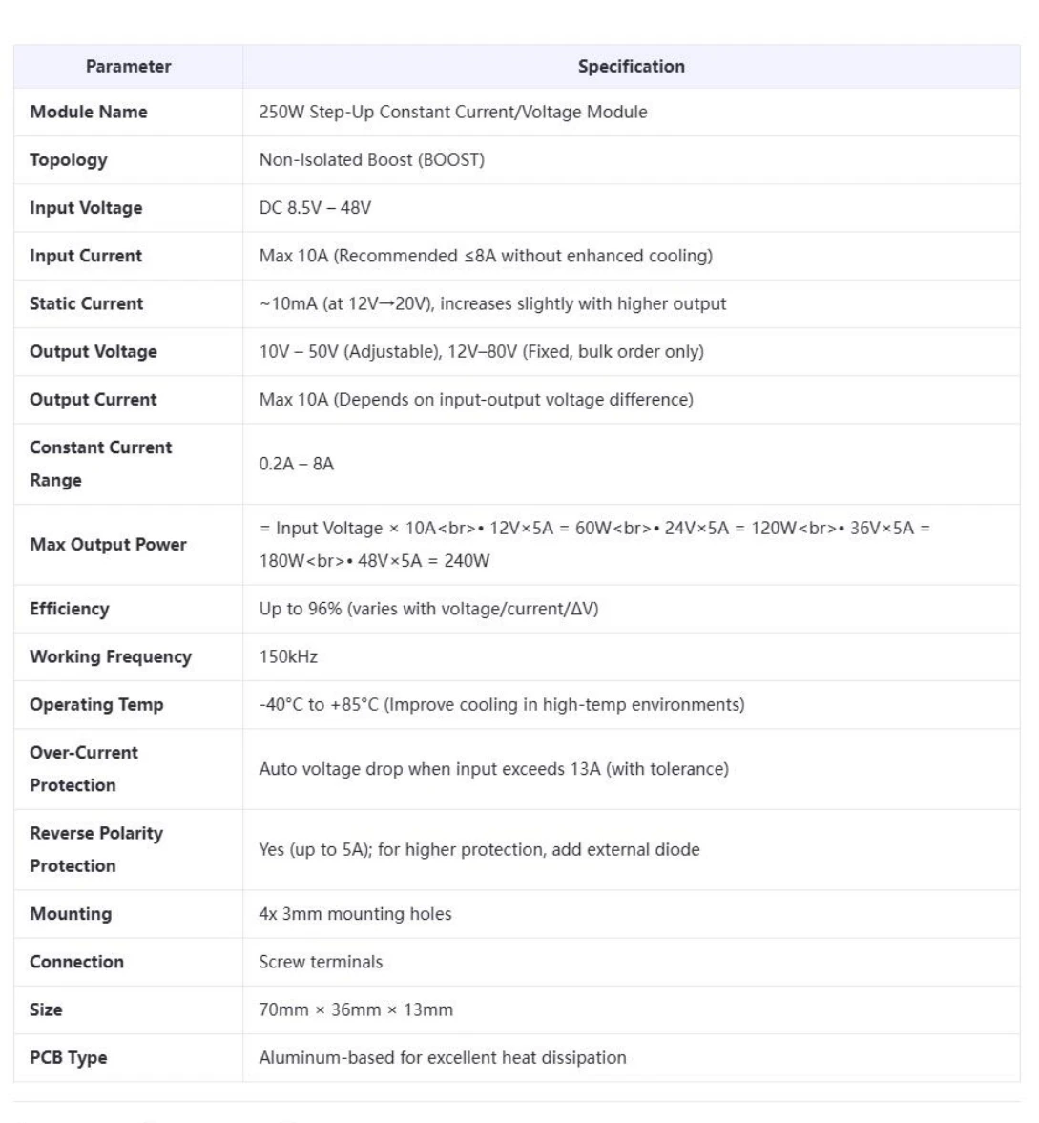Click the 150kHz working frequency value
Screen dimensions: 1039x1123
(288, 656)
